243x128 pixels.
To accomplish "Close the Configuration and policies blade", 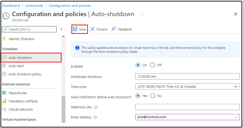I will click(236, 14).
